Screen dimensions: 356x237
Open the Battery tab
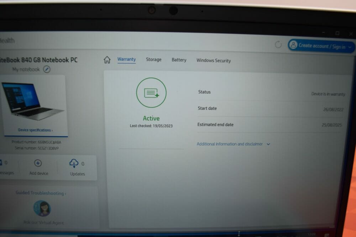(179, 60)
